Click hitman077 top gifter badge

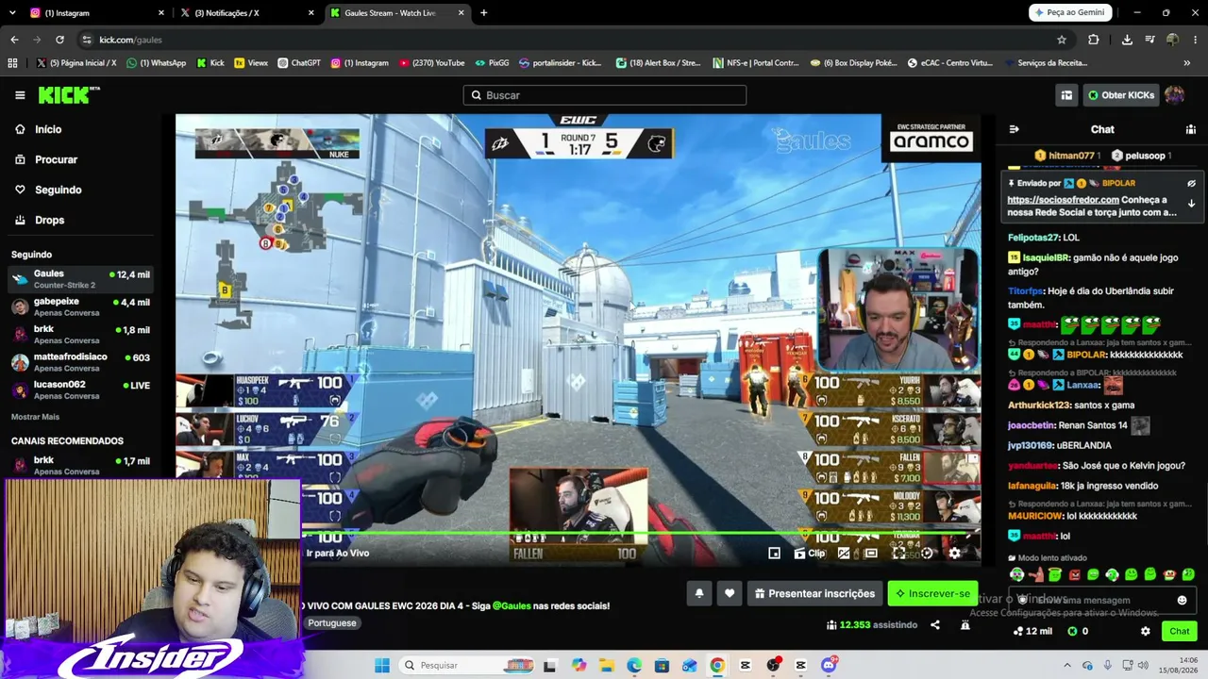1065,156
